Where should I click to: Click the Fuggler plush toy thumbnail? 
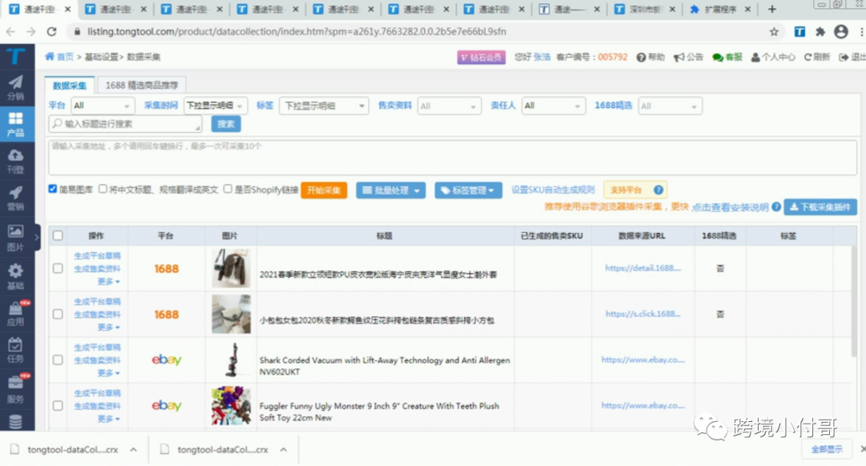[231, 406]
